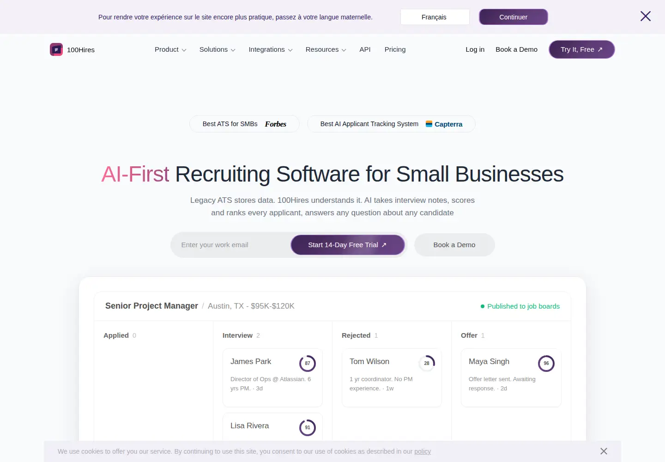Open the API page
Image resolution: width=665 pixels, height=462 pixels.
coord(365,49)
